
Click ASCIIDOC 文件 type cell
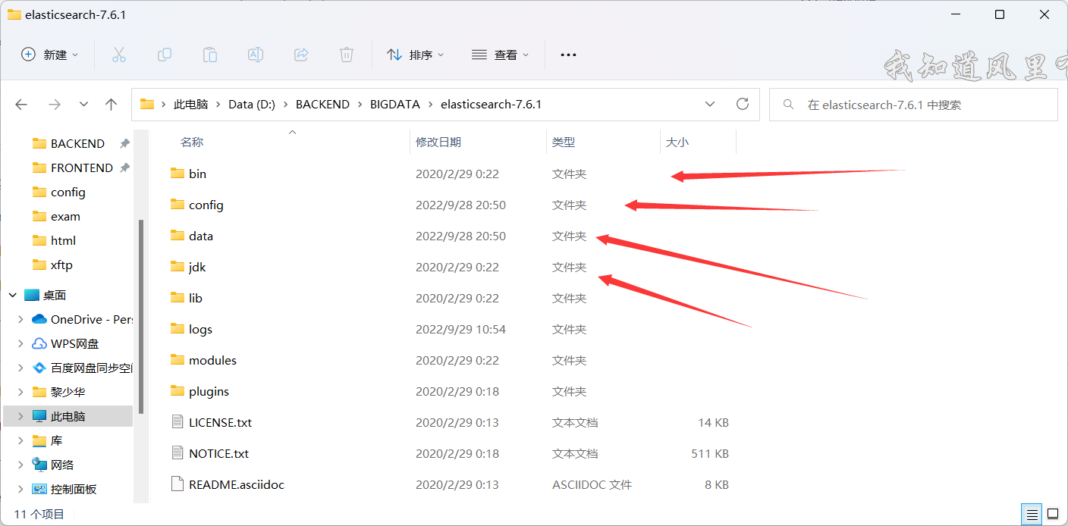pyautogui.click(x=592, y=484)
